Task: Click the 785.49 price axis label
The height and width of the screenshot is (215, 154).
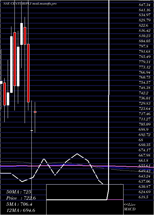Action: pyautogui.click(x=144, y=57)
